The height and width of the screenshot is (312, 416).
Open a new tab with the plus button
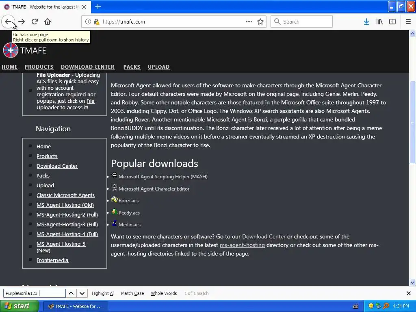[x=97, y=6]
